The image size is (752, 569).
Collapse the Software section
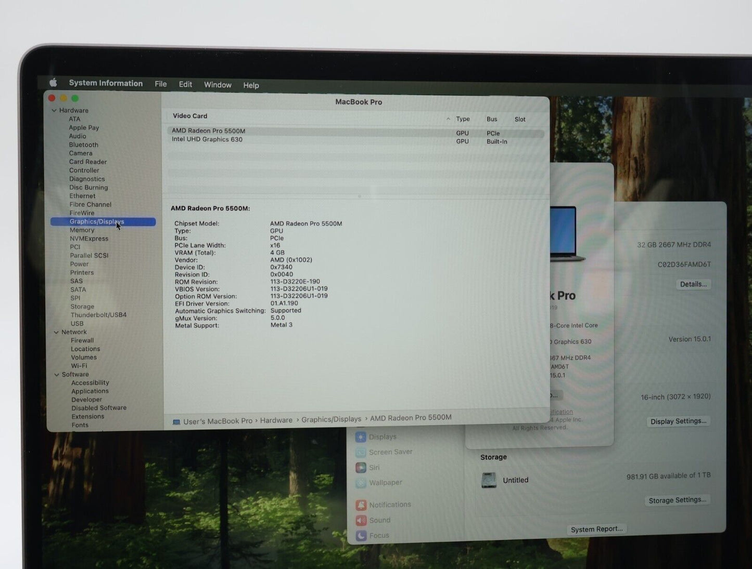click(57, 375)
